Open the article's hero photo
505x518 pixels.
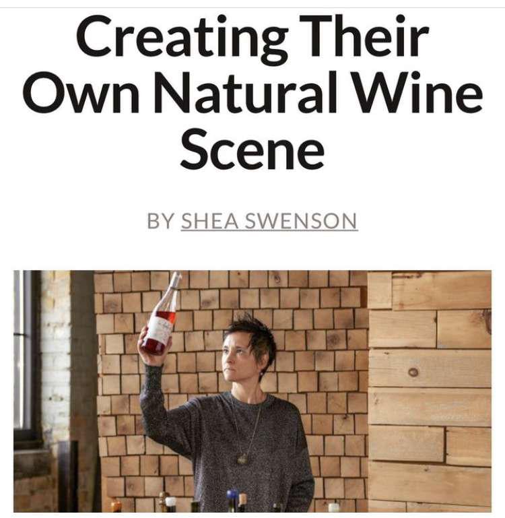(x=252, y=391)
